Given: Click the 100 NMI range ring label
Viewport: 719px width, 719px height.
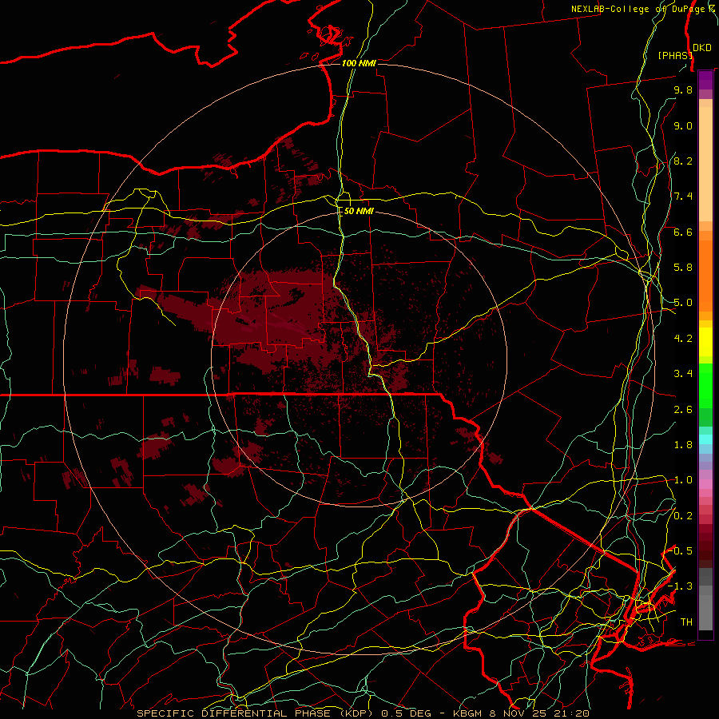Looking at the screenshot, I should pos(359,63).
